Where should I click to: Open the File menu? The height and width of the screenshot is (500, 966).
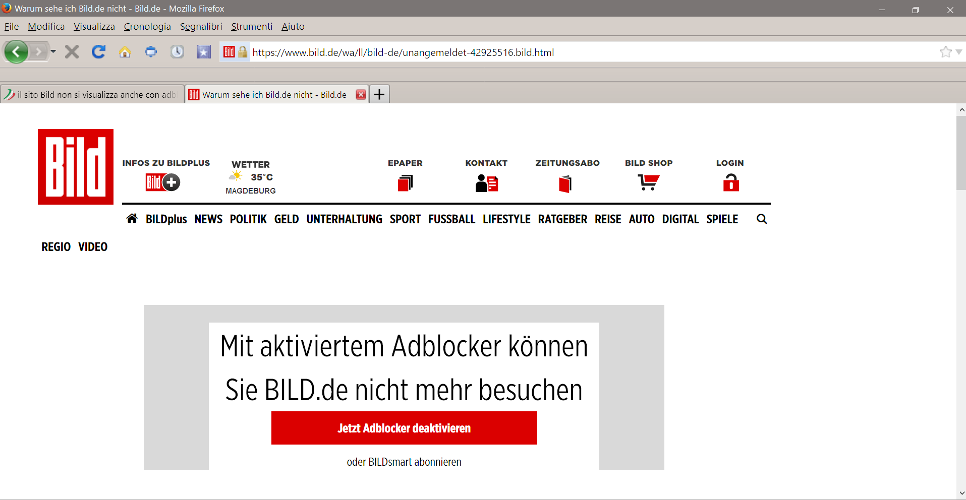12,27
